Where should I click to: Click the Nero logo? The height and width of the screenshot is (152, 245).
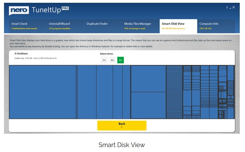(19, 10)
